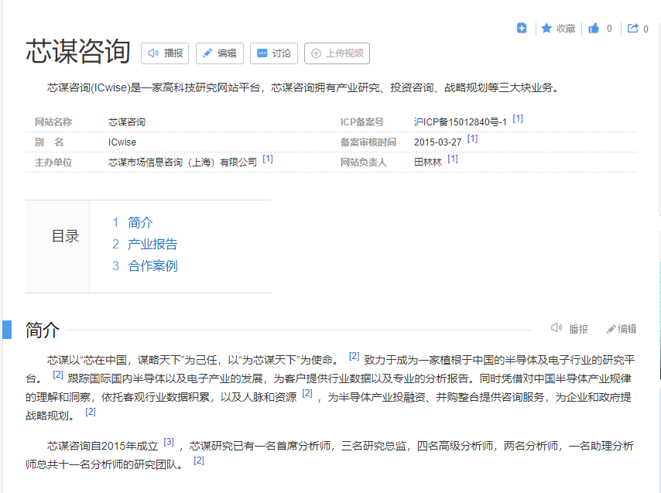
Task: Click the 播报 button beside the title
Action: 165,53
